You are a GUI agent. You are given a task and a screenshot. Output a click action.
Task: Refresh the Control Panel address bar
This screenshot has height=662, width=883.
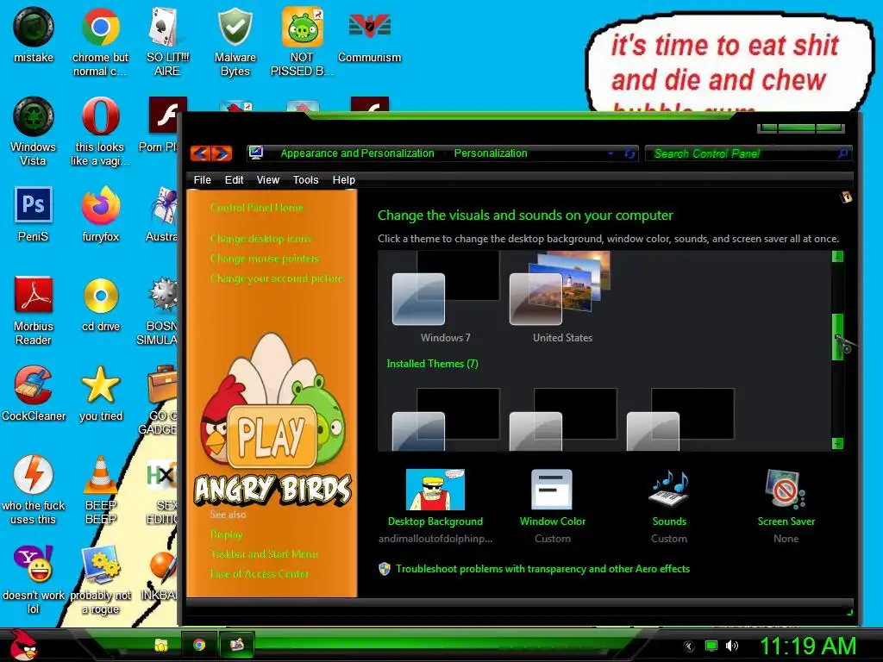pyautogui.click(x=629, y=153)
